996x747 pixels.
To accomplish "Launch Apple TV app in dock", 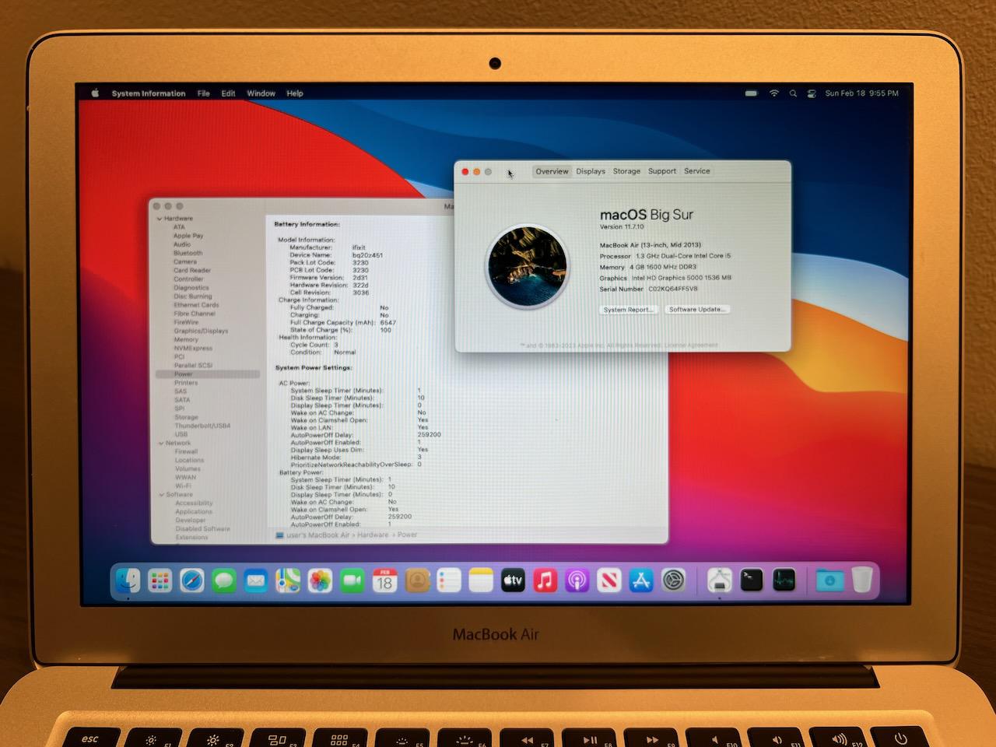I will click(513, 580).
